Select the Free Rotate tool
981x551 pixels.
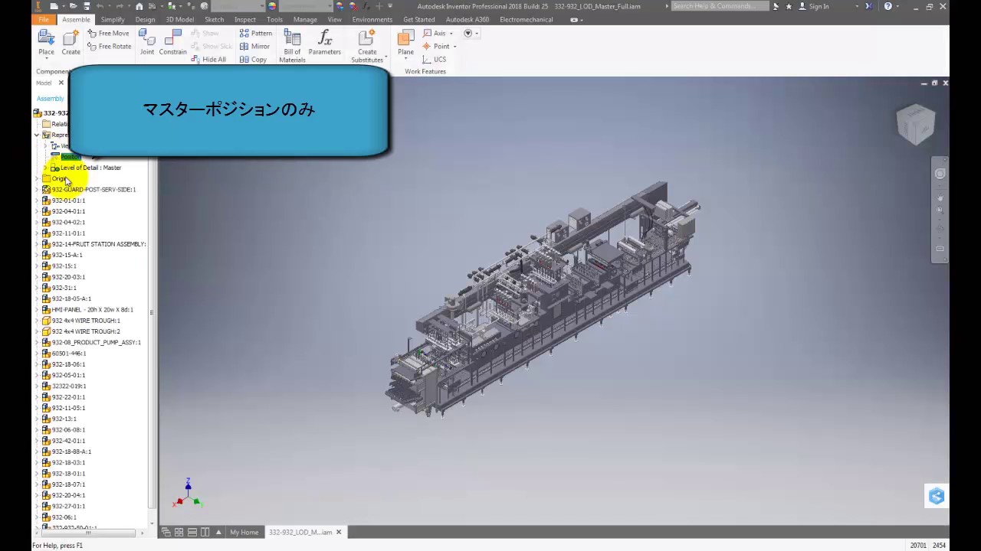click(x=109, y=46)
